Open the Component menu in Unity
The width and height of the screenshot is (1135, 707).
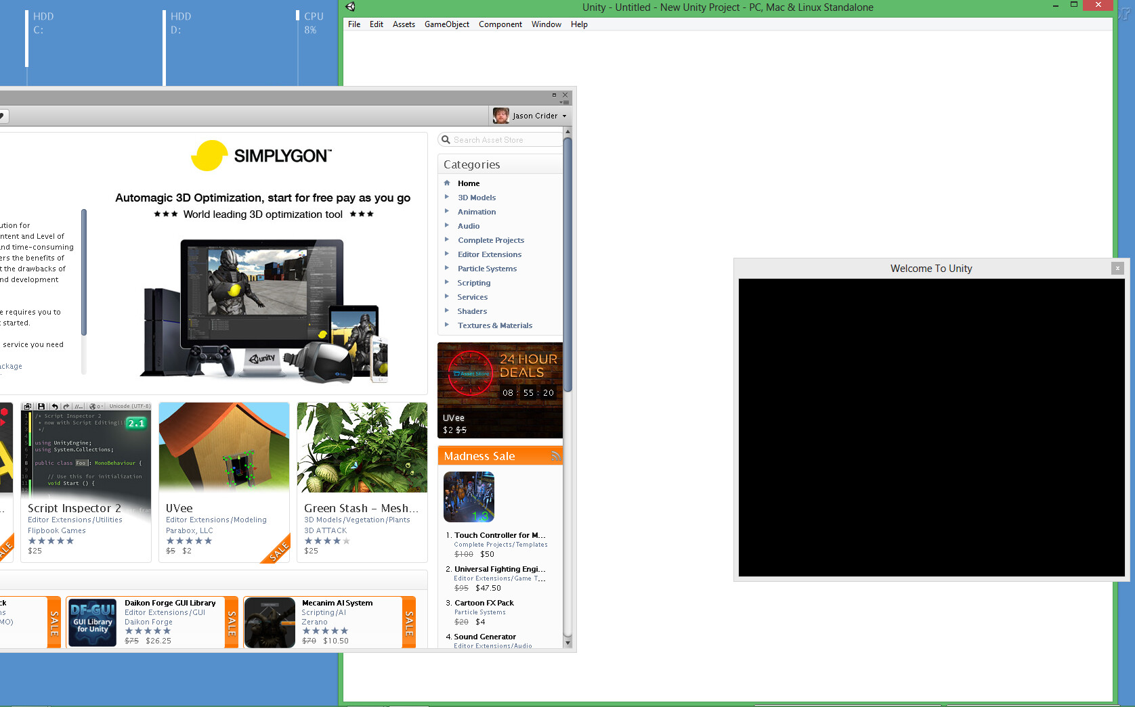click(500, 24)
